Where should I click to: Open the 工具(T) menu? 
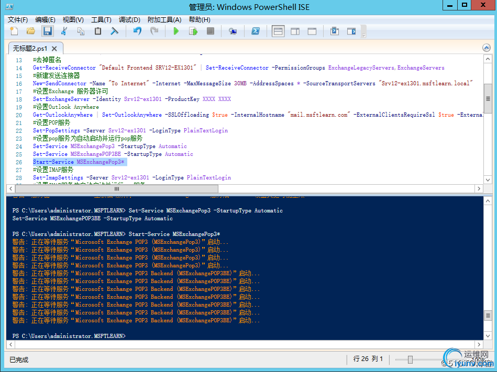click(x=101, y=20)
